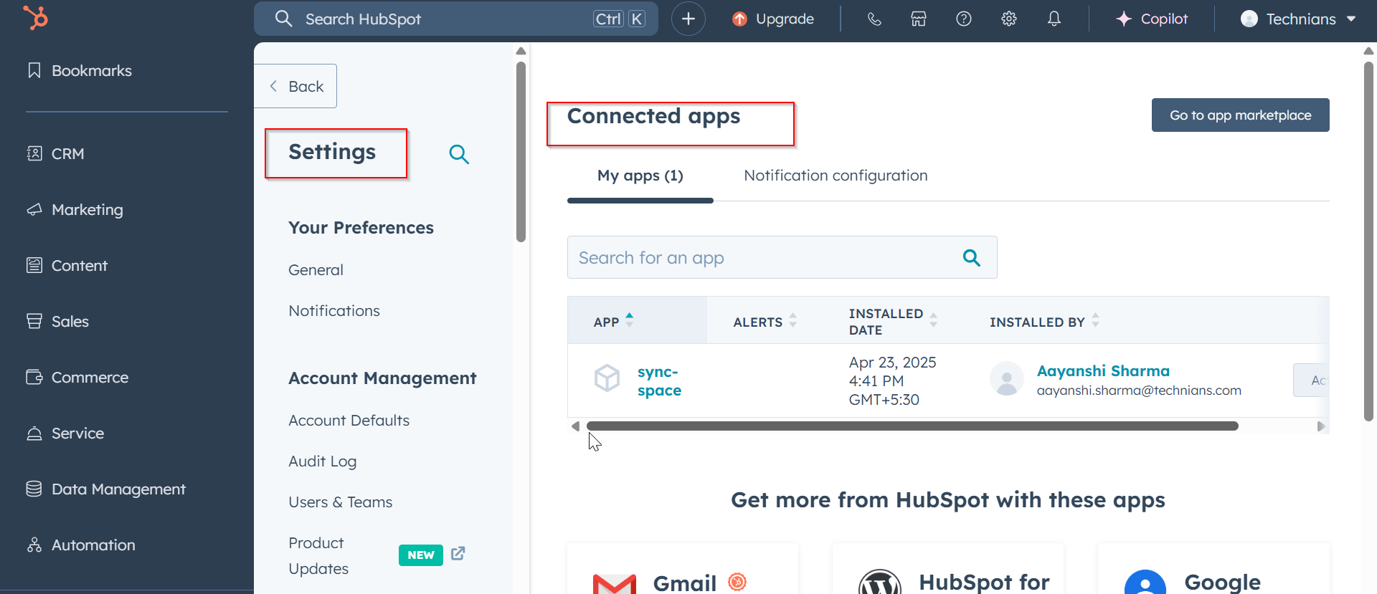Open the Audit Log page
Image resolution: width=1377 pixels, height=594 pixels.
[322, 461]
